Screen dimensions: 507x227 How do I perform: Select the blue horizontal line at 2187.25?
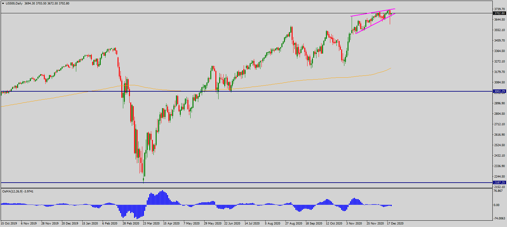tap(246, 183)
